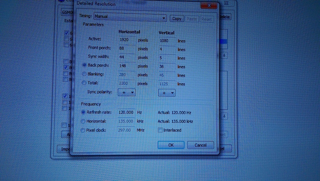The height and width of the screenshot is (181, 320).
Task: Focus the Horizontal Front porch field
Action: [x=126, y=49]
